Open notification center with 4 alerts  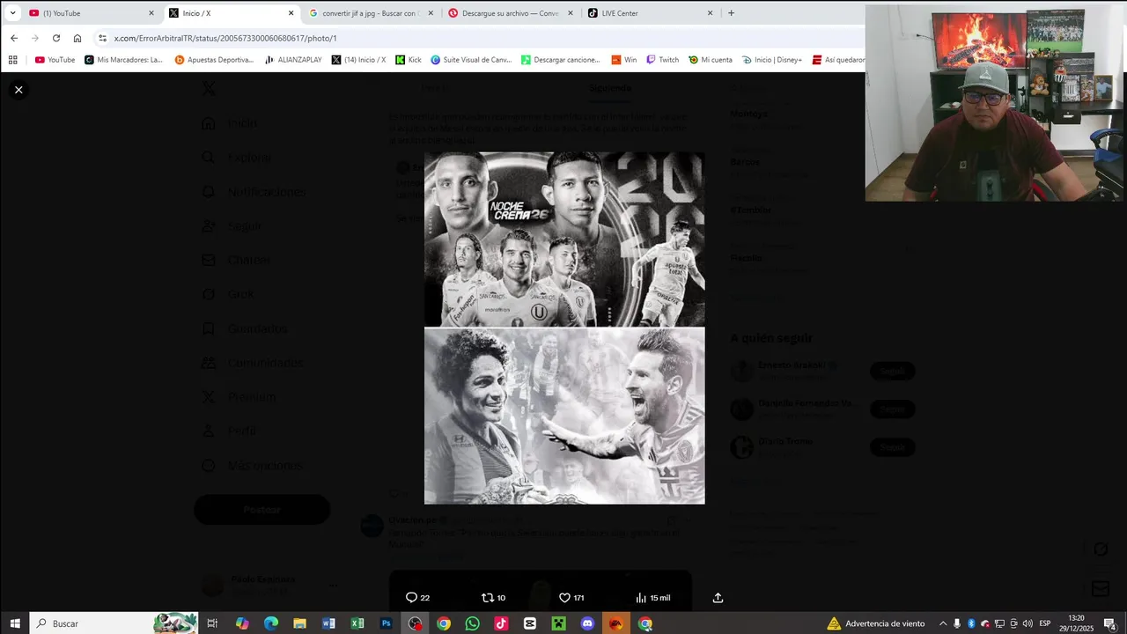click(x=1109, y=623)
